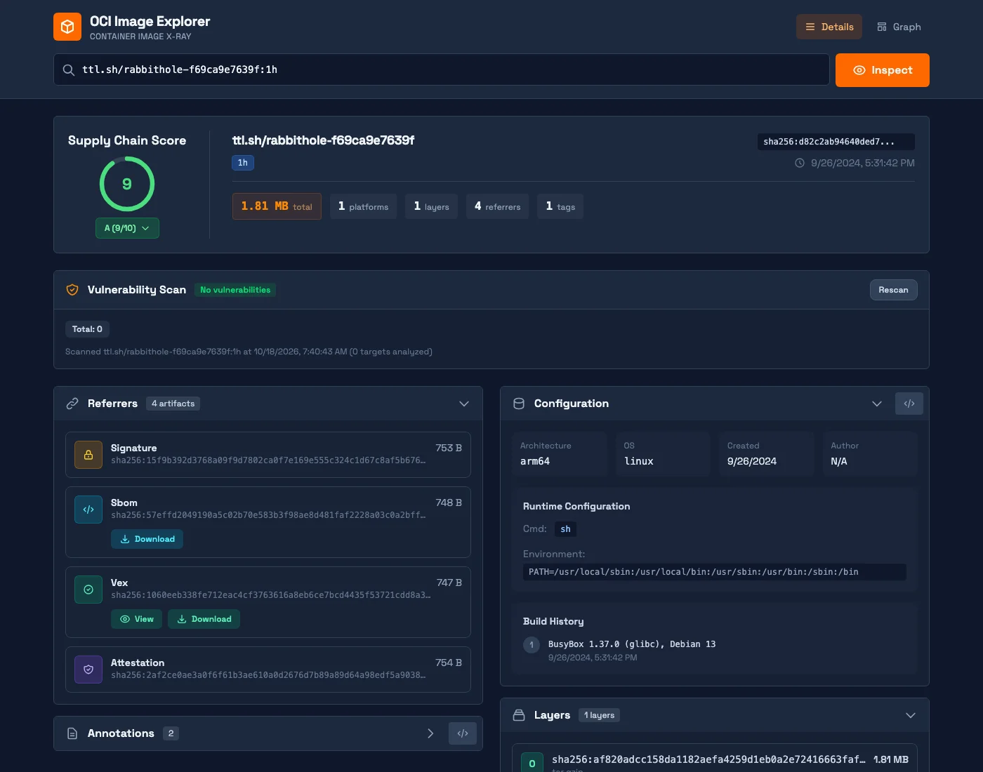Click the Attestation shield icon
Image resolution: width=983 pixels, height=772 pixels.
click(x=88, y=670)
